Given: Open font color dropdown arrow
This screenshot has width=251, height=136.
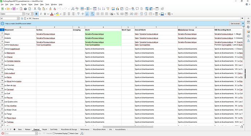Looking at the screenshot, I should tap(55, 14).
